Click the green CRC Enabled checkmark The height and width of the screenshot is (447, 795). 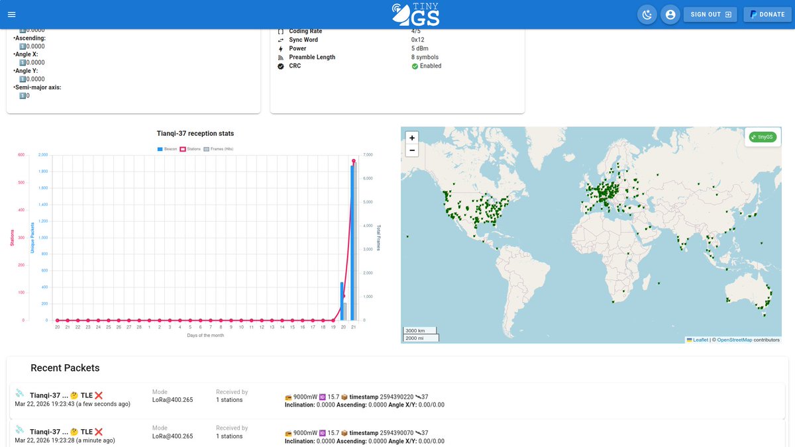coord(415,66)
